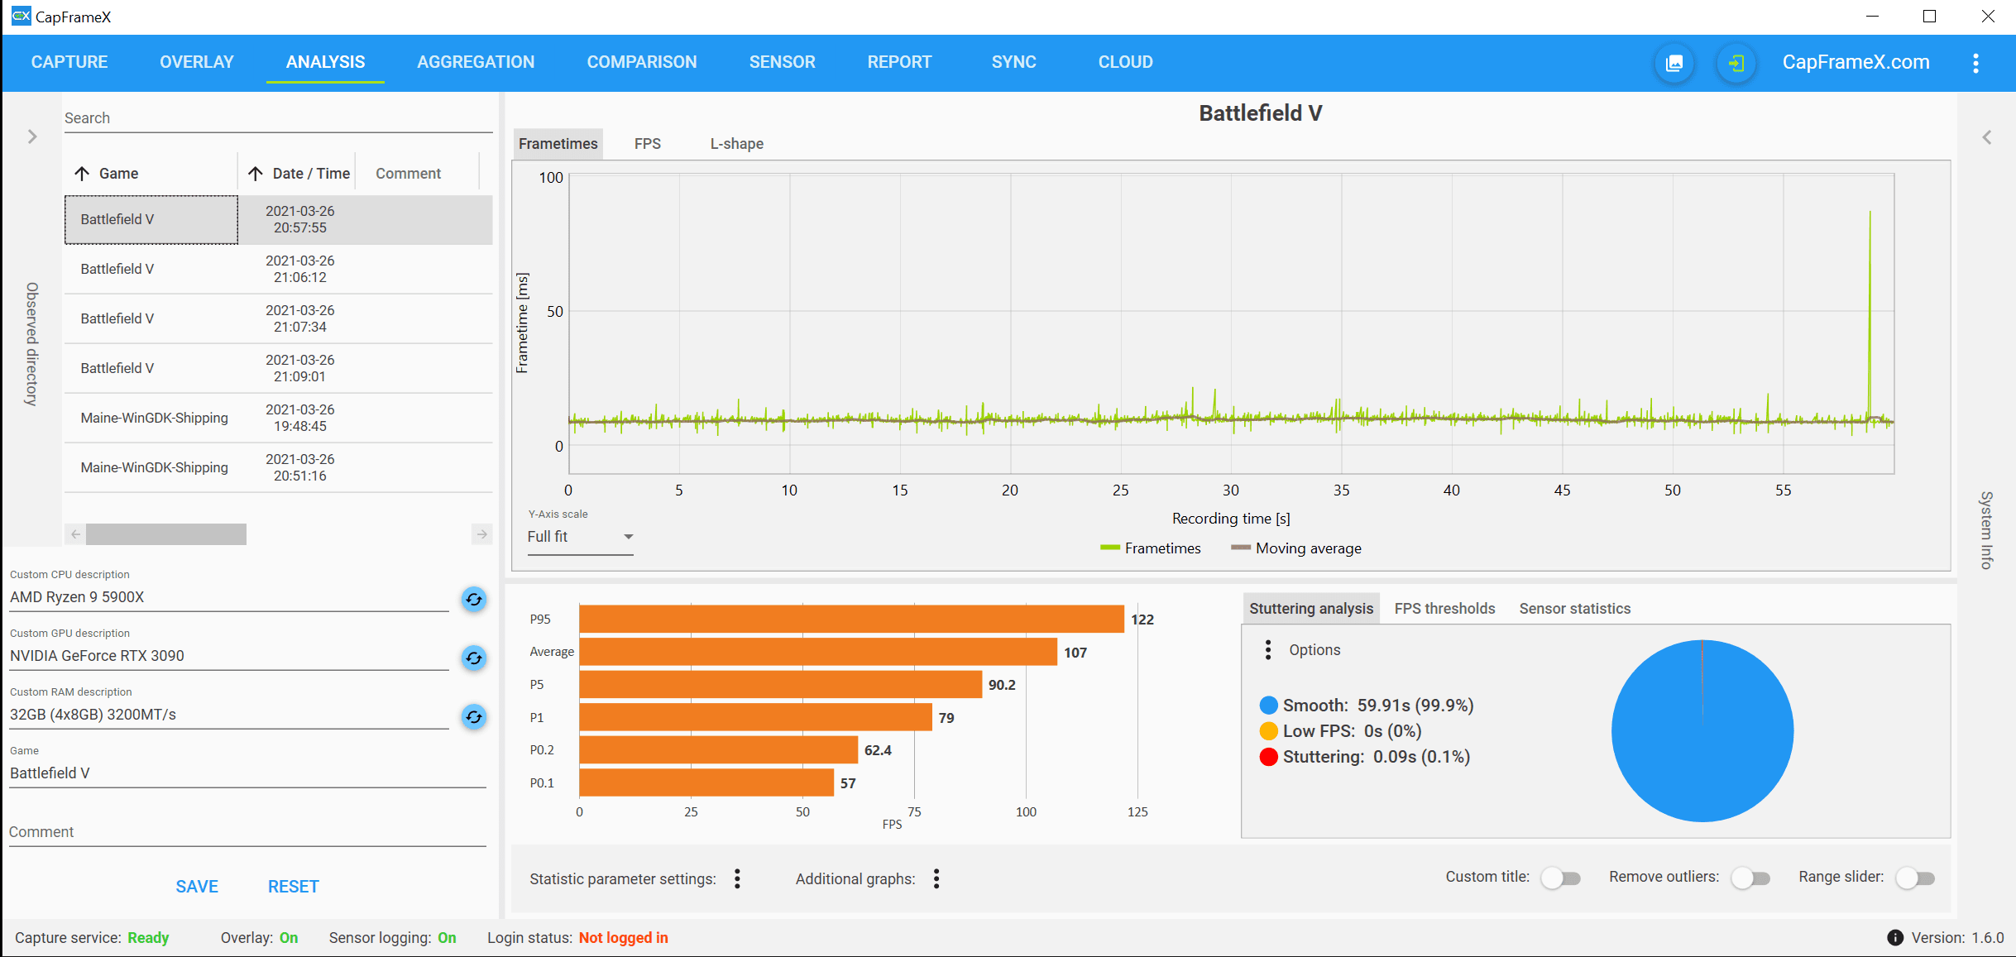Click the Custom RAM description field
Image resolution: width=2016 pixels, height=957 pixels.
point(229,715)
